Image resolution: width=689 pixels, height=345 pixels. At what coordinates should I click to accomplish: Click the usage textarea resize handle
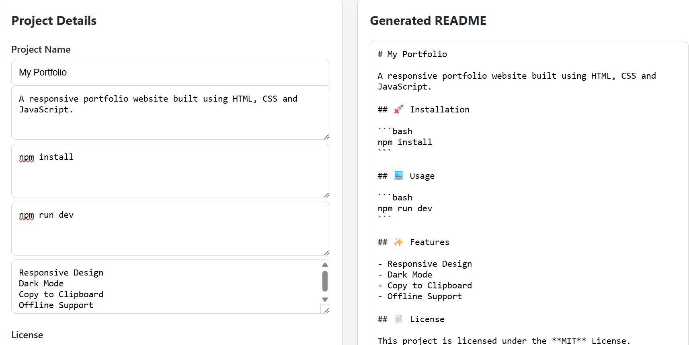pos(326,253)
